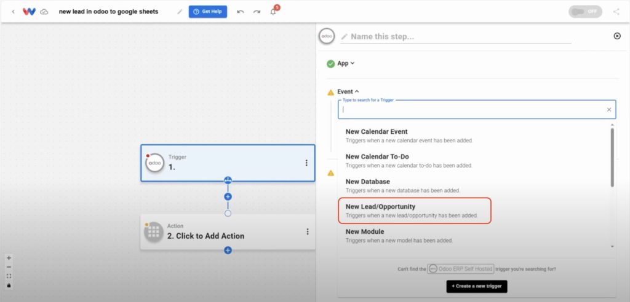
Task: Click the App green check icon
Action: (x=330, y=64)
